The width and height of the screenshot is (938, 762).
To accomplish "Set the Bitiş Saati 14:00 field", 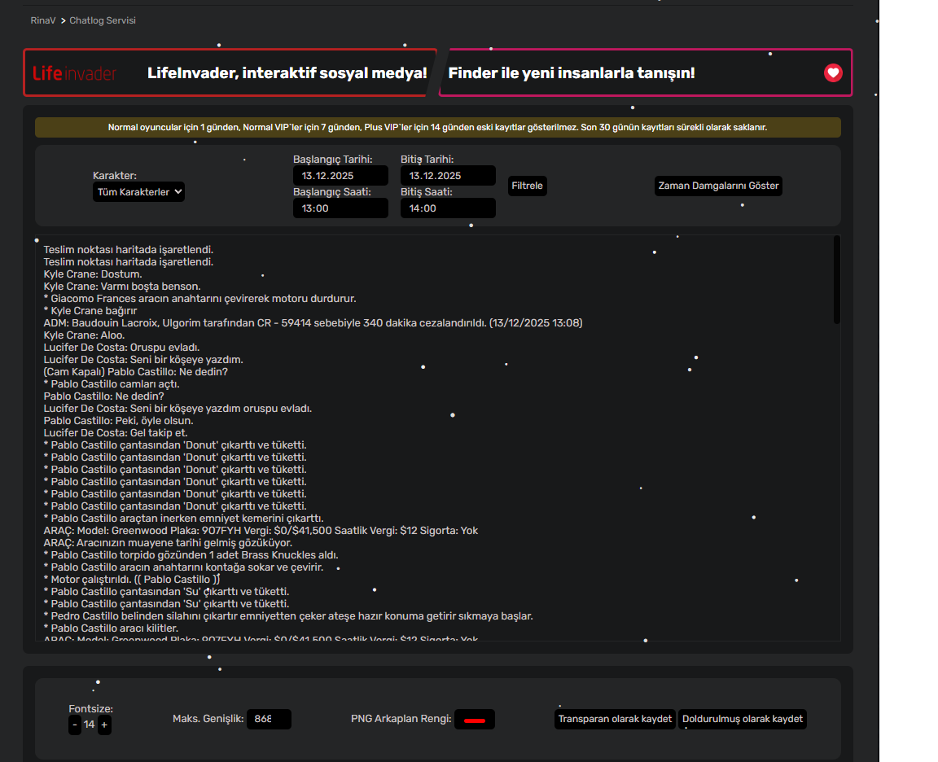I will coord(448,208).
